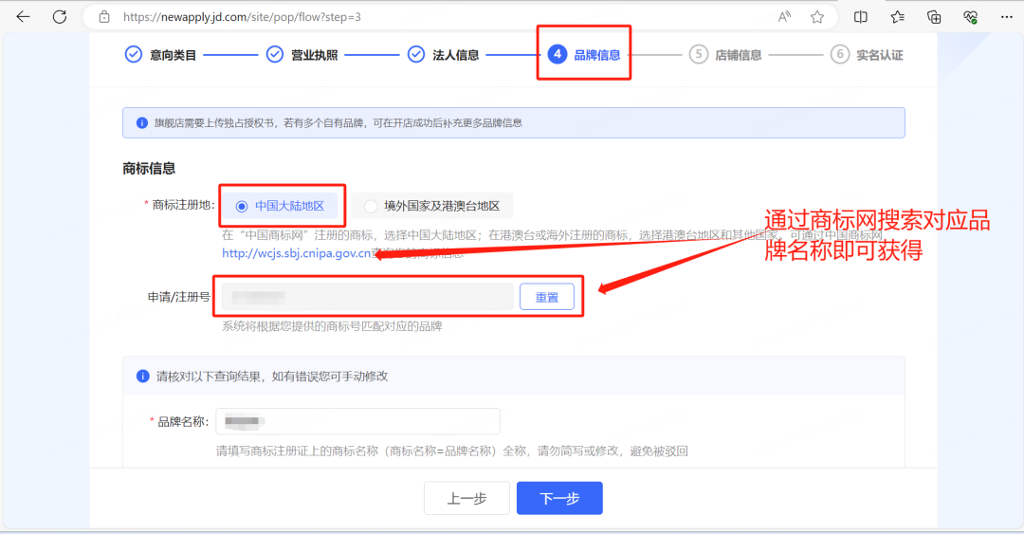Reload the page with the refresh icon
The image size is (1024, 534).
pyautogui.click(x=60, y=17)
